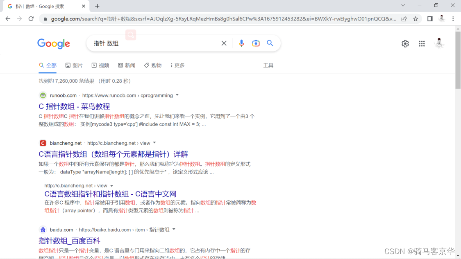
Task: Click biancheng.net site name text
Action: tap(66, 143)
